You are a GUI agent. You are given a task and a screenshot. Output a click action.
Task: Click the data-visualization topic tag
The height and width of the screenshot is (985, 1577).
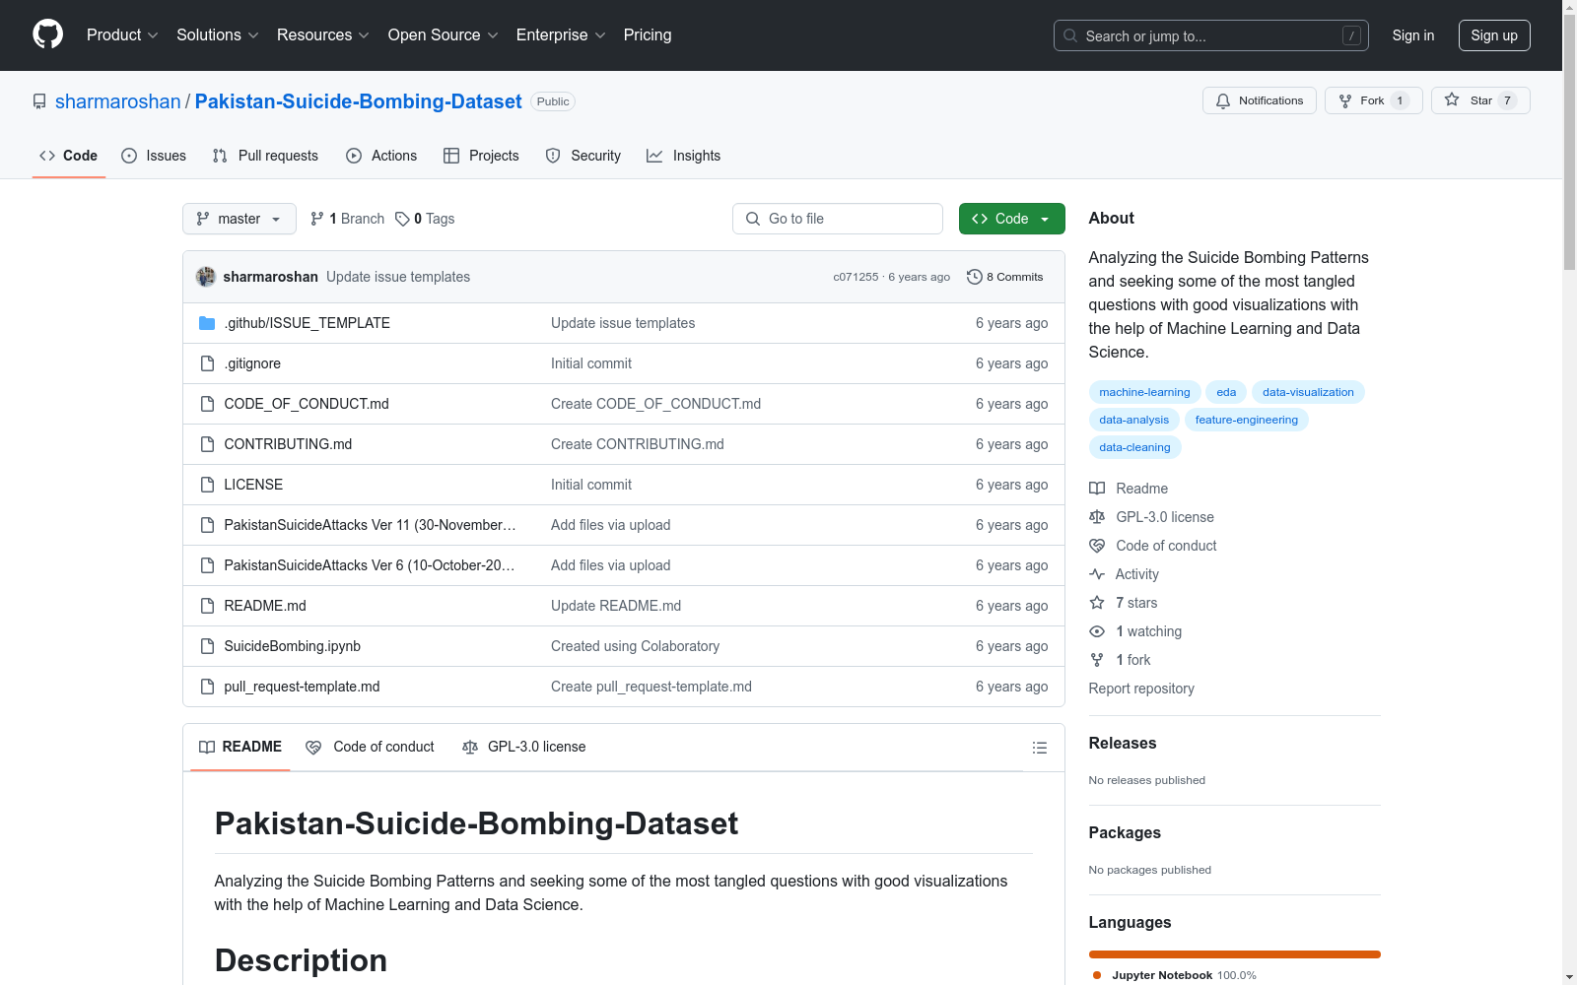(x=1308, y=392)
